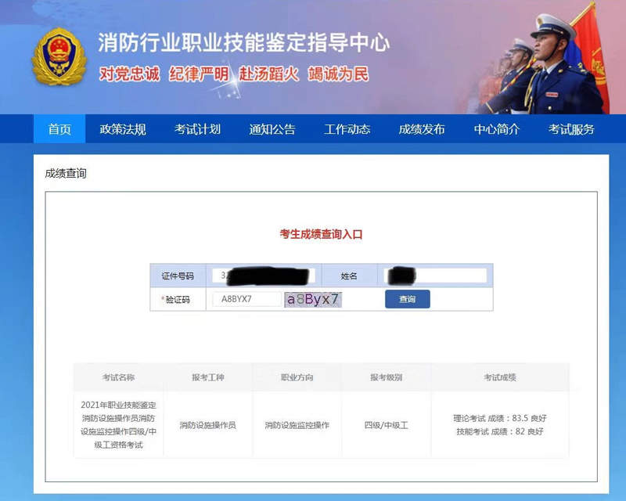Screen dimensions: 626x501
Task: Click the fire service emblem logo
Action: point(59,56)
